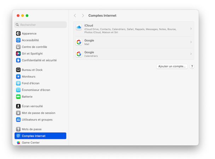This screenshot has height=159, width=215.
Task: Select the Accessibilité sidebar icon
Action: pyautogui.click(x=18, y=40)
